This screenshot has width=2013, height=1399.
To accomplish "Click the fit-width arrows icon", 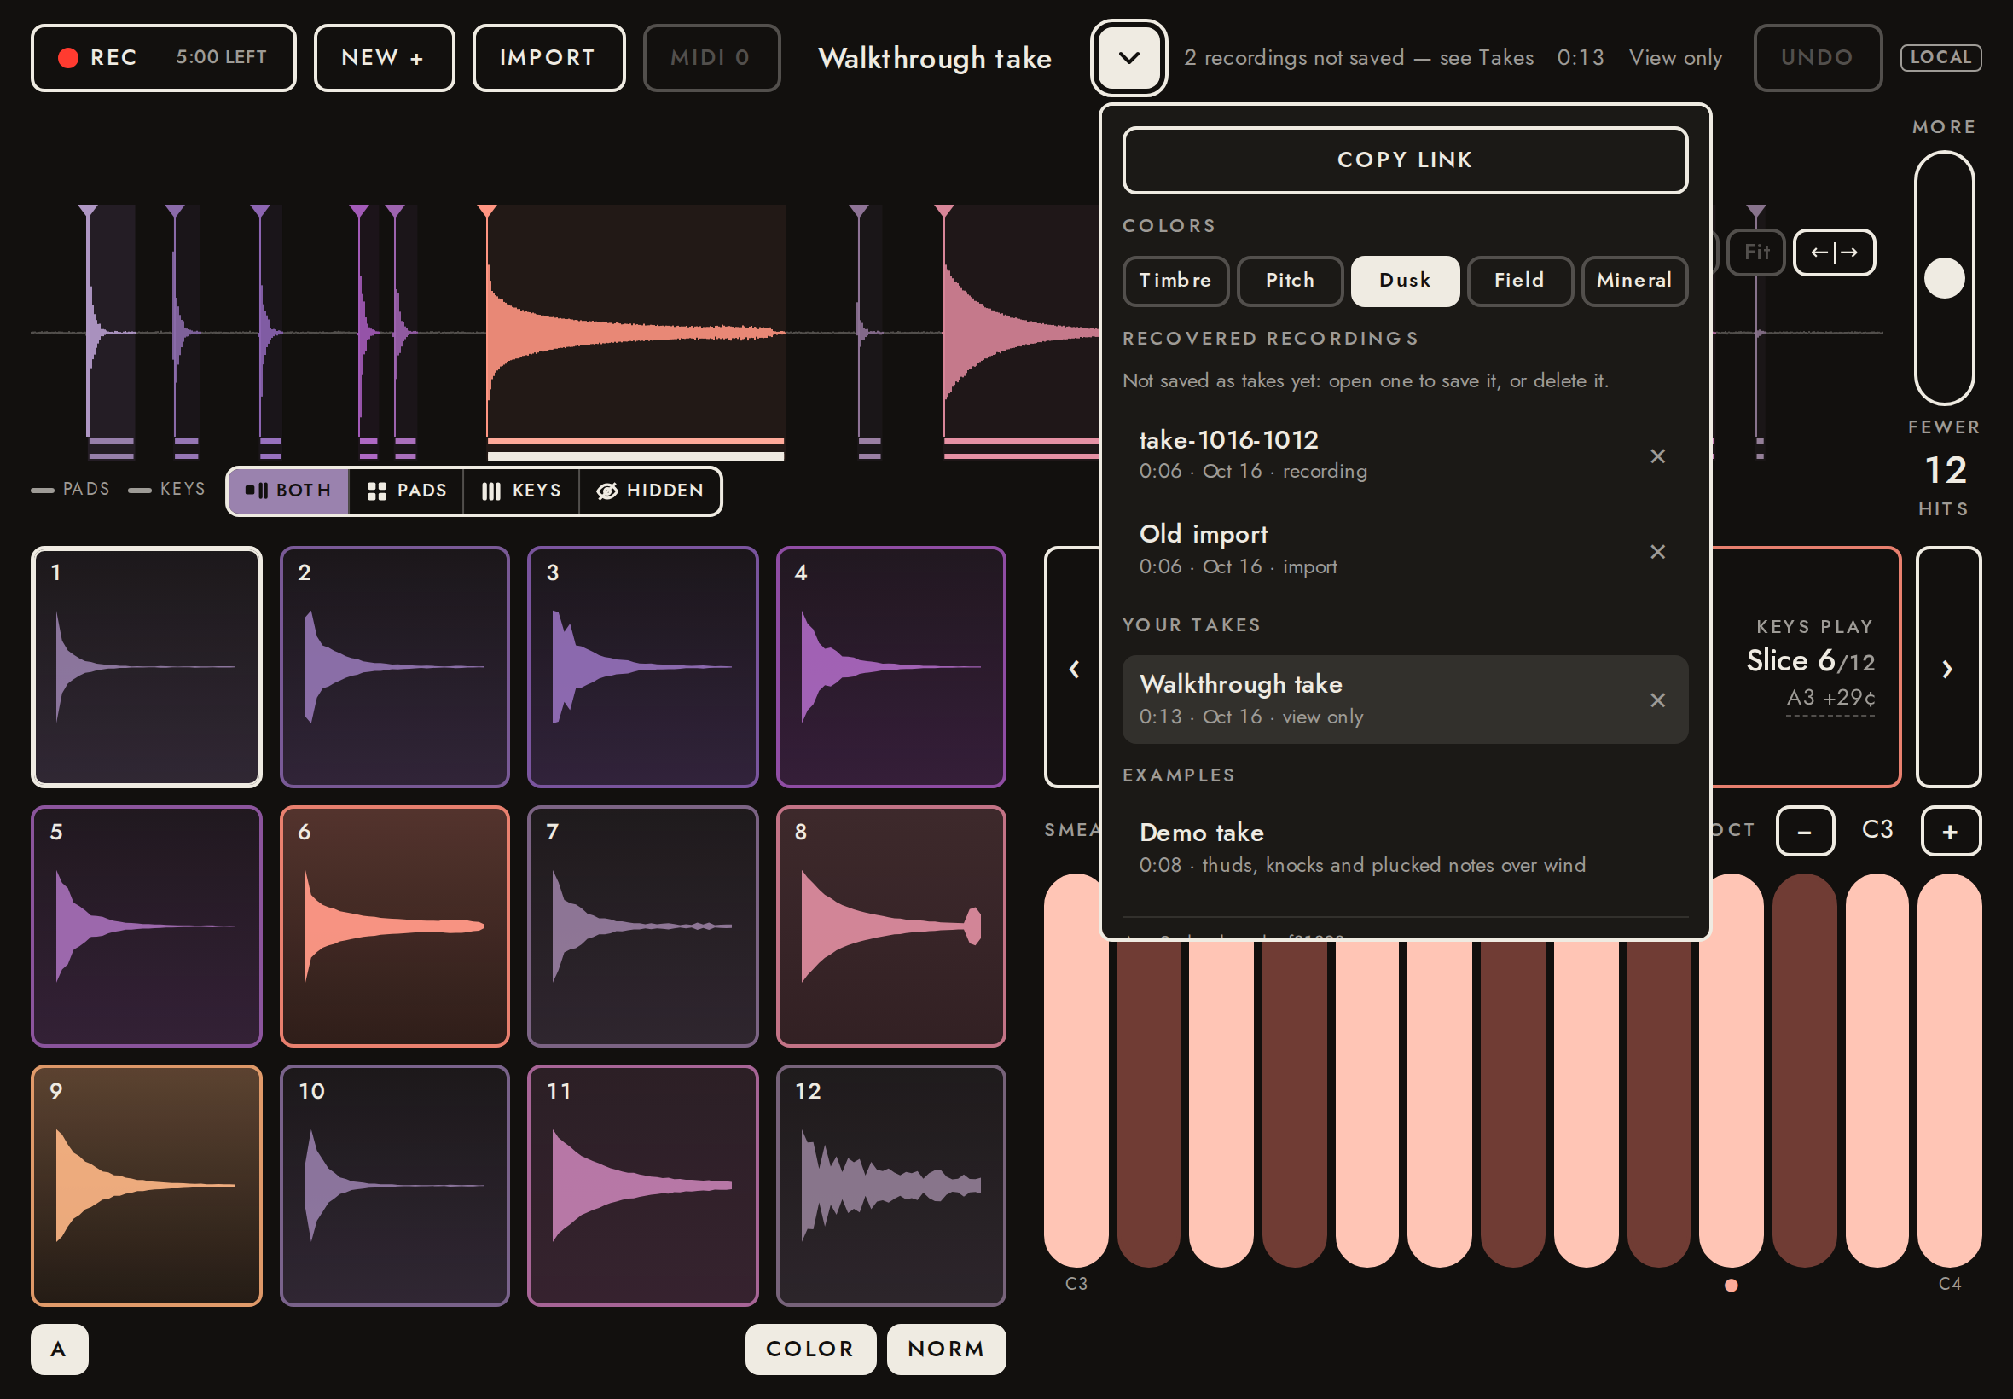I will coord(1834,253).
